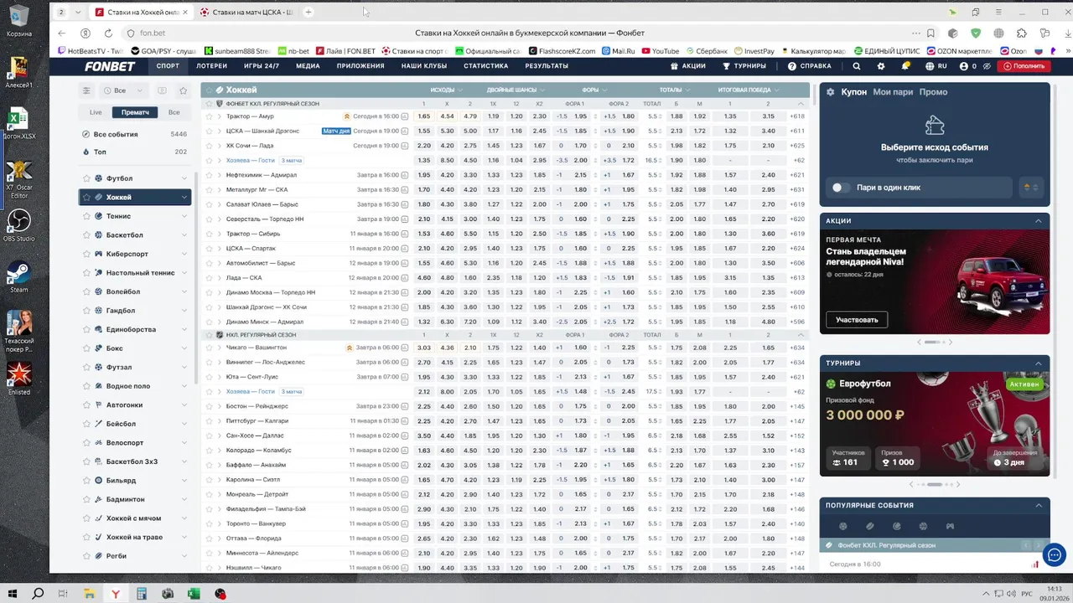The width and height of the screenshot is (1073, 603).
Task: Expand the Металлург Мг — СКА match row
Action: pyautogui.click(x=219, y=189)
